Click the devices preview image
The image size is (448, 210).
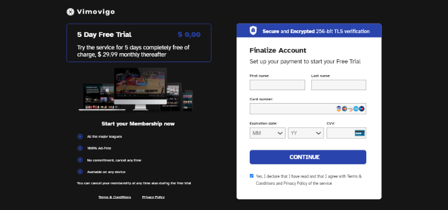coord(136,90)
